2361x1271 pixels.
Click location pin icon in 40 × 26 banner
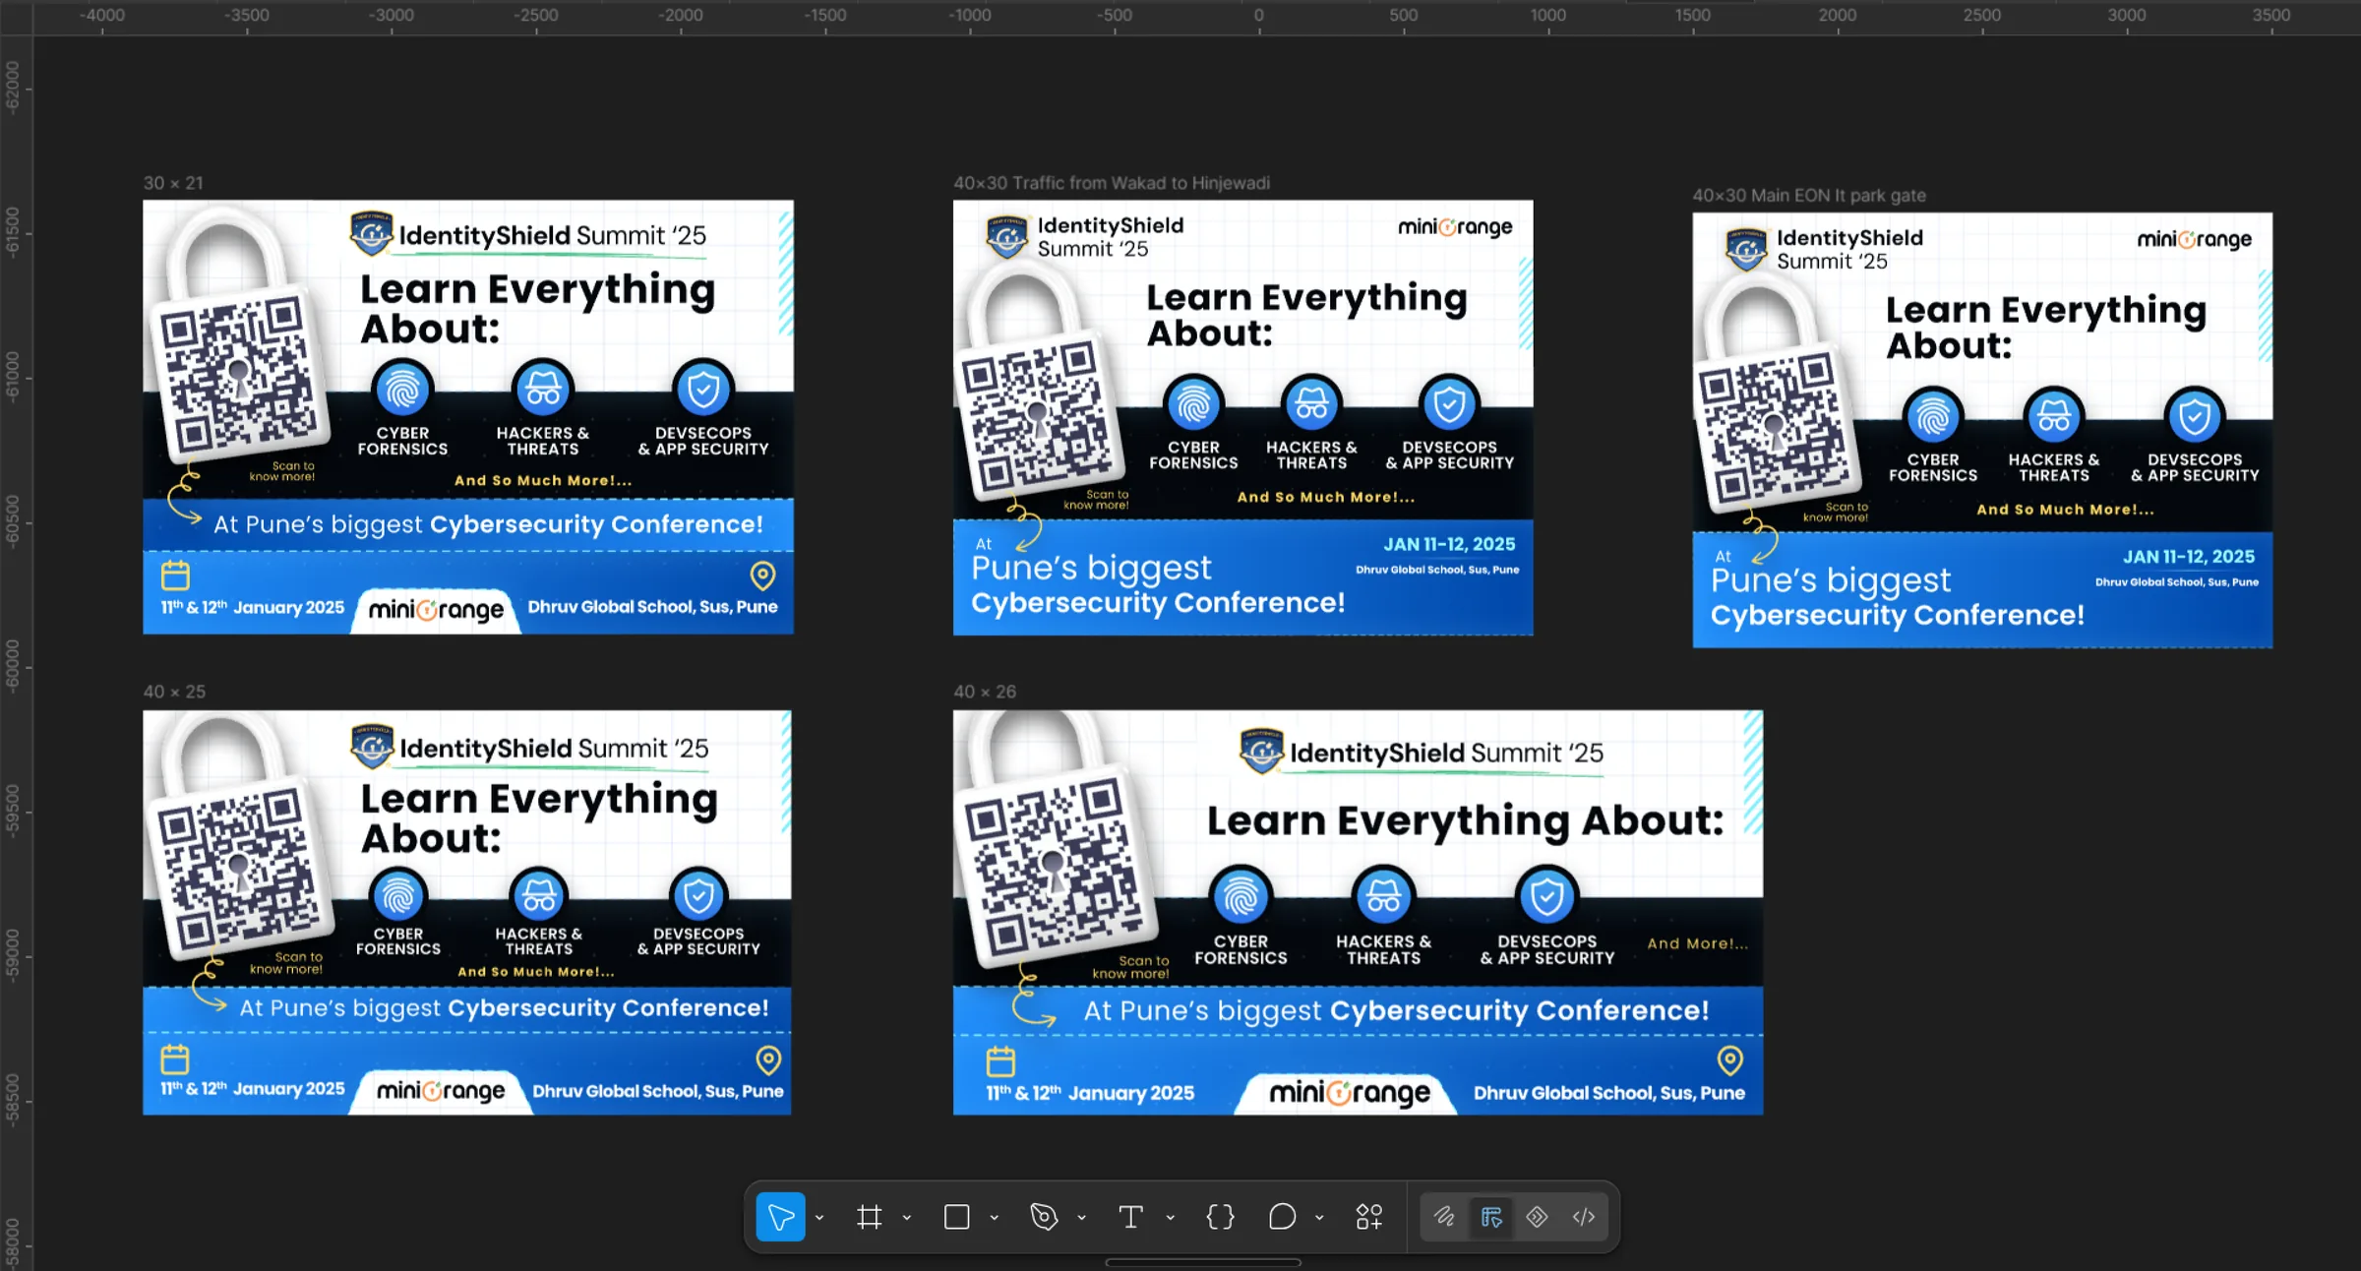1730,1060
